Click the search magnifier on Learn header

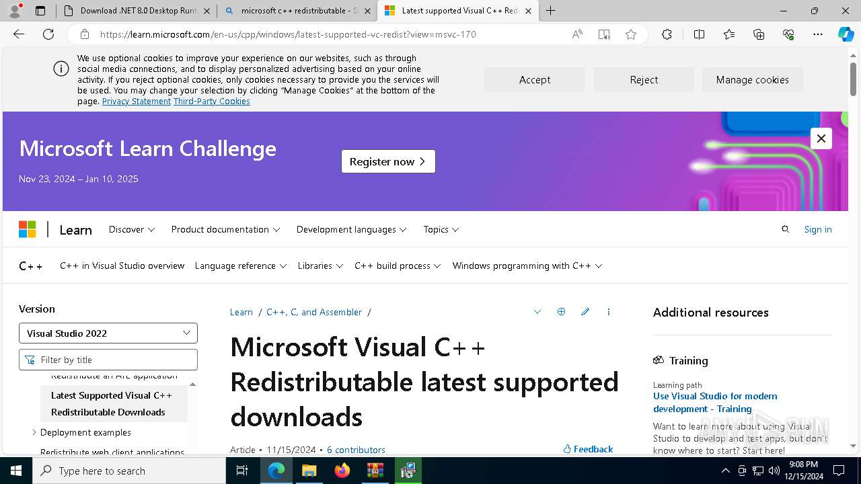785,229
